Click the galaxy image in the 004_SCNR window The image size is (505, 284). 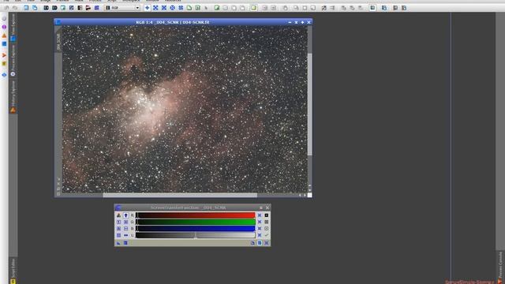point(185,109)
